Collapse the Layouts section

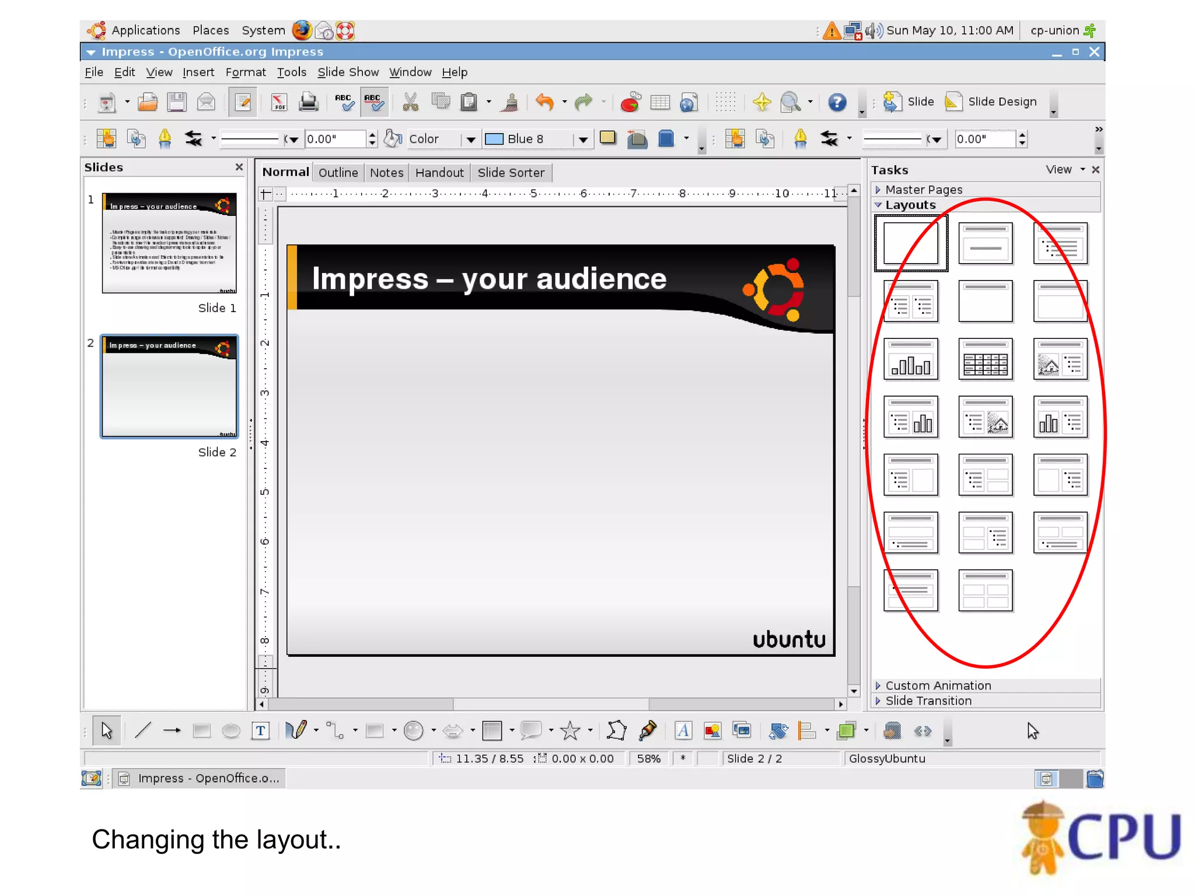pyautogui.click(x=986, y=205)
